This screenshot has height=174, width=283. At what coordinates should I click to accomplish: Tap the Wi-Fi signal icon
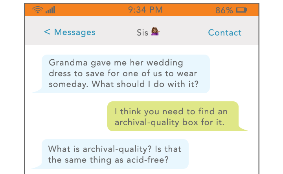38,10
